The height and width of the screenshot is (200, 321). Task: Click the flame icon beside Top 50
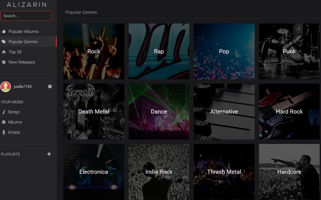pos(4,52)
